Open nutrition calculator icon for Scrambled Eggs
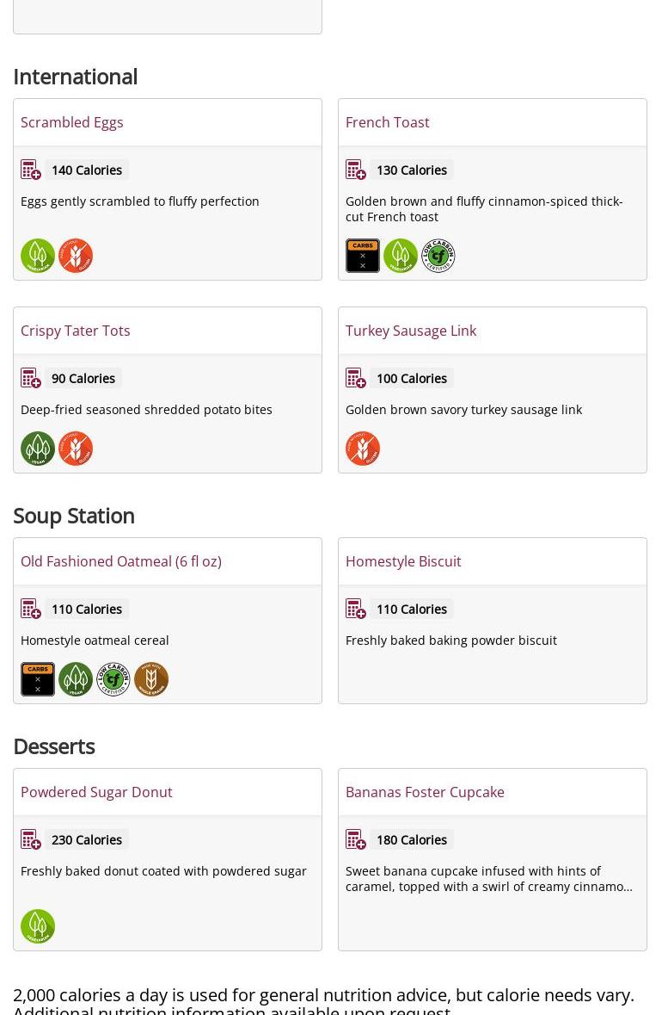This screenshot has height=1015, width=662. click(x=31, y=170)
